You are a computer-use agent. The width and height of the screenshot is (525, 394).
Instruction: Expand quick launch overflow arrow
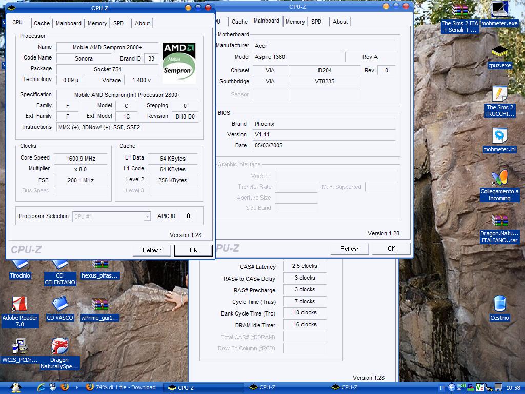pos(77,388)
